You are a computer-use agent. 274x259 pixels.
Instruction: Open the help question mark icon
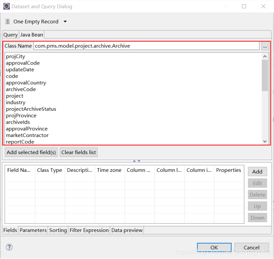(x=9, y=247)
